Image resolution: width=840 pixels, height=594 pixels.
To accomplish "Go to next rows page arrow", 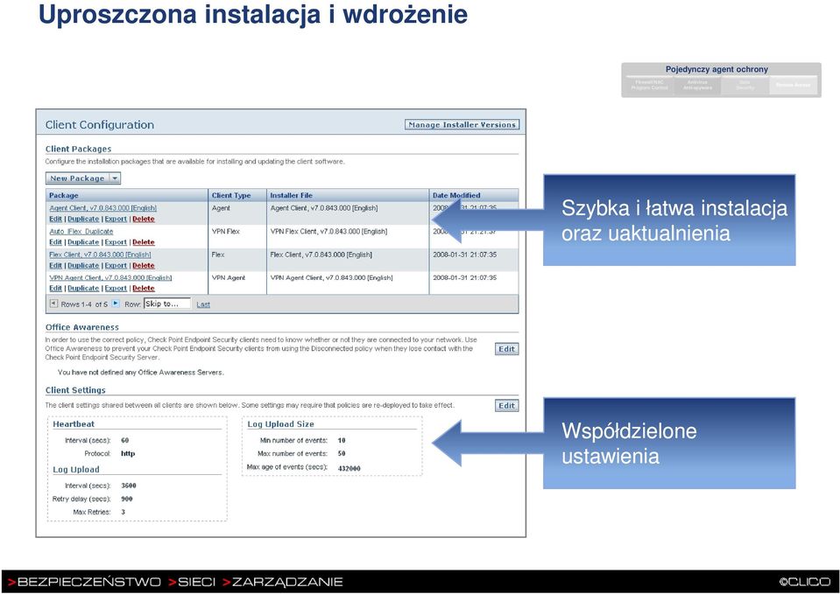I will click(115, 304).
